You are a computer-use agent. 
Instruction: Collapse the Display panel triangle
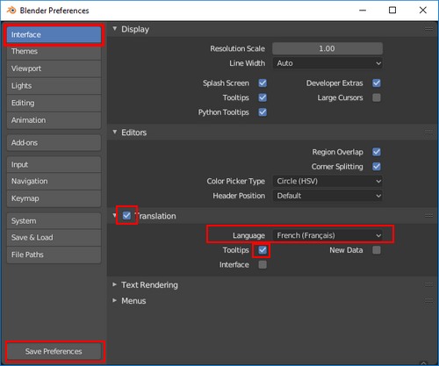tap(115, 29)
